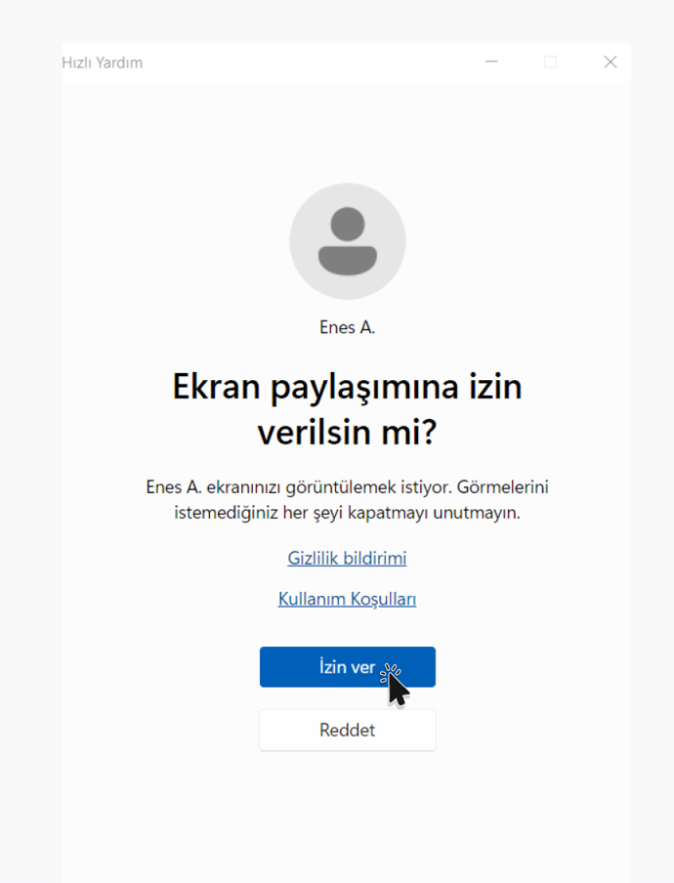674x883 pixels.
Task: Click the name Enes A. below the avatar
Action: click(347, 327)
